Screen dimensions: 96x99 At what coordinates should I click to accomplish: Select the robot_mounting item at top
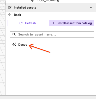48,1
